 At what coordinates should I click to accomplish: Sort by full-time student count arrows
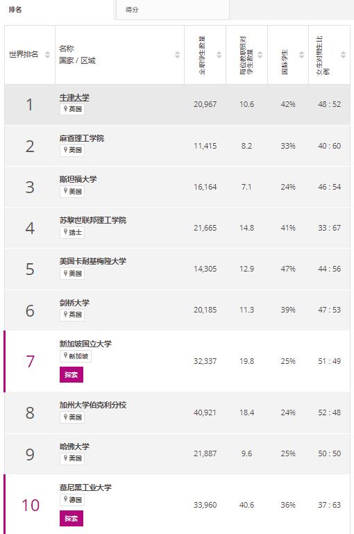pos(219,54)
